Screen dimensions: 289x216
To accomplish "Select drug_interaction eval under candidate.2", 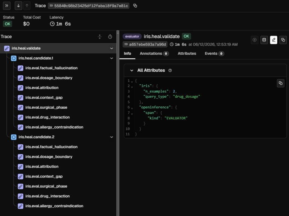I will click(x=58, y=196).
